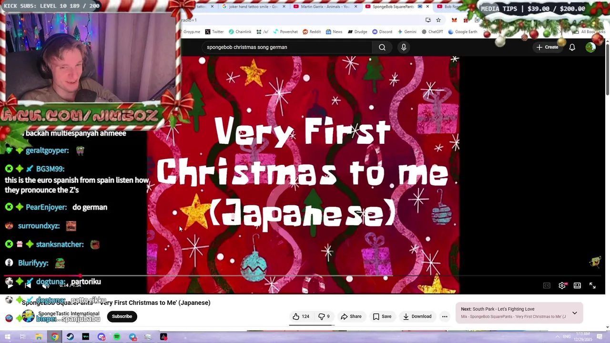
Task: Click the YouTube search magnifier button
Action: 382,47
